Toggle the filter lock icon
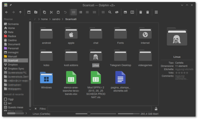Image resolution: width=199 pixels, height=120 pixels. tap(156, 109)
